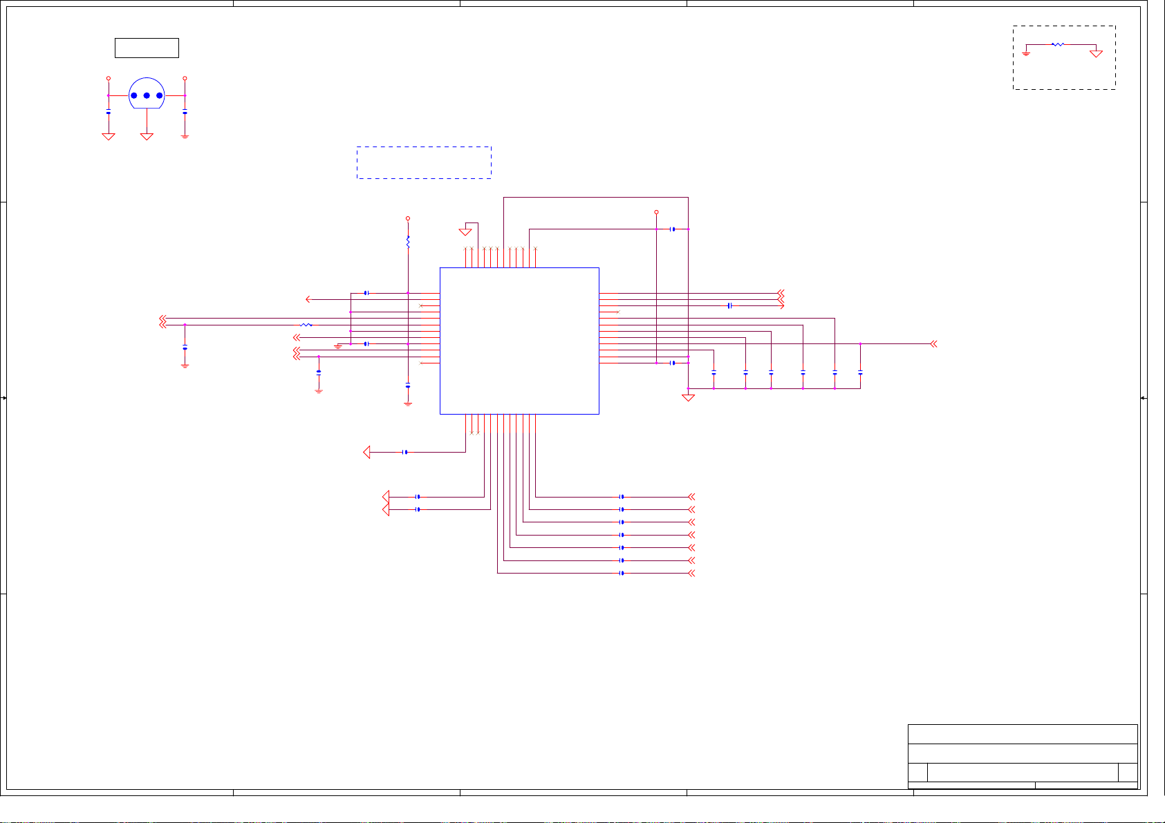The image size is (1165, 823).
Task: Click the ground triangle left of IC top pins
Action: (465, 231)
